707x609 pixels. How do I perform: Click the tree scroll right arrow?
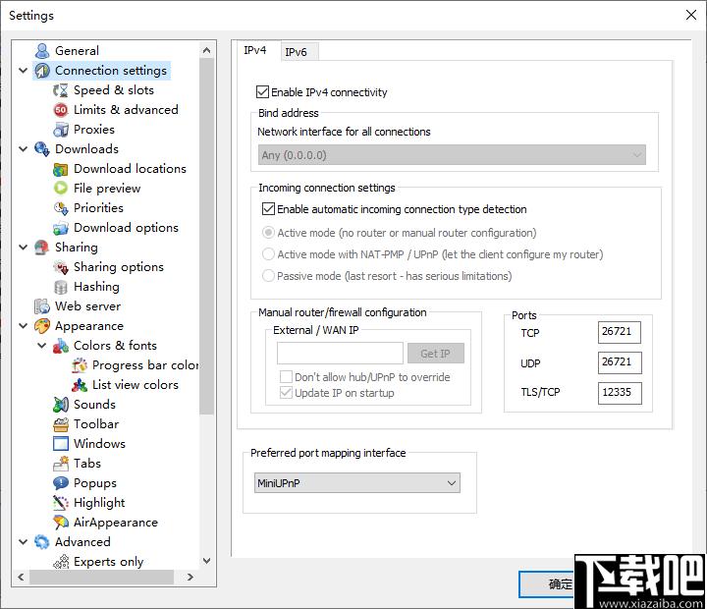pyautogui.click(x=190, y=577)
